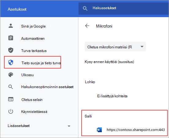Viewport: 169px width, 138px height.
Task: Click the clipboard icon beside Automaattinen
Action: coord(11,38)
